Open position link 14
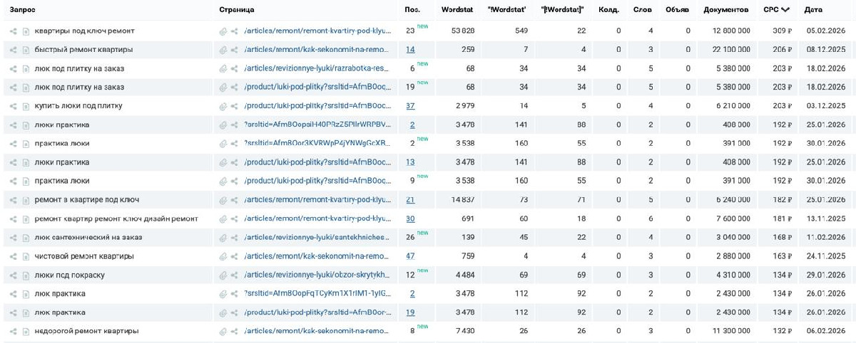This screenshot has width=856, height=343. tap(410, 50)
